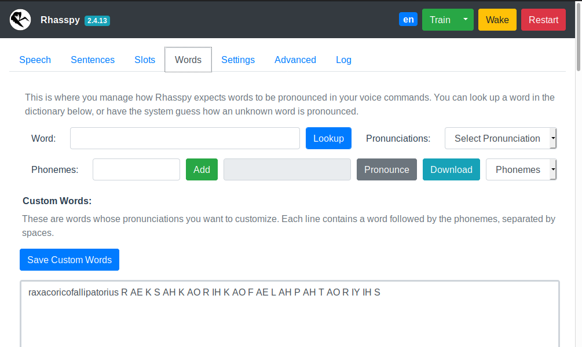
Task: Click the page vertical scrollbar thumb
Action: 579,36
